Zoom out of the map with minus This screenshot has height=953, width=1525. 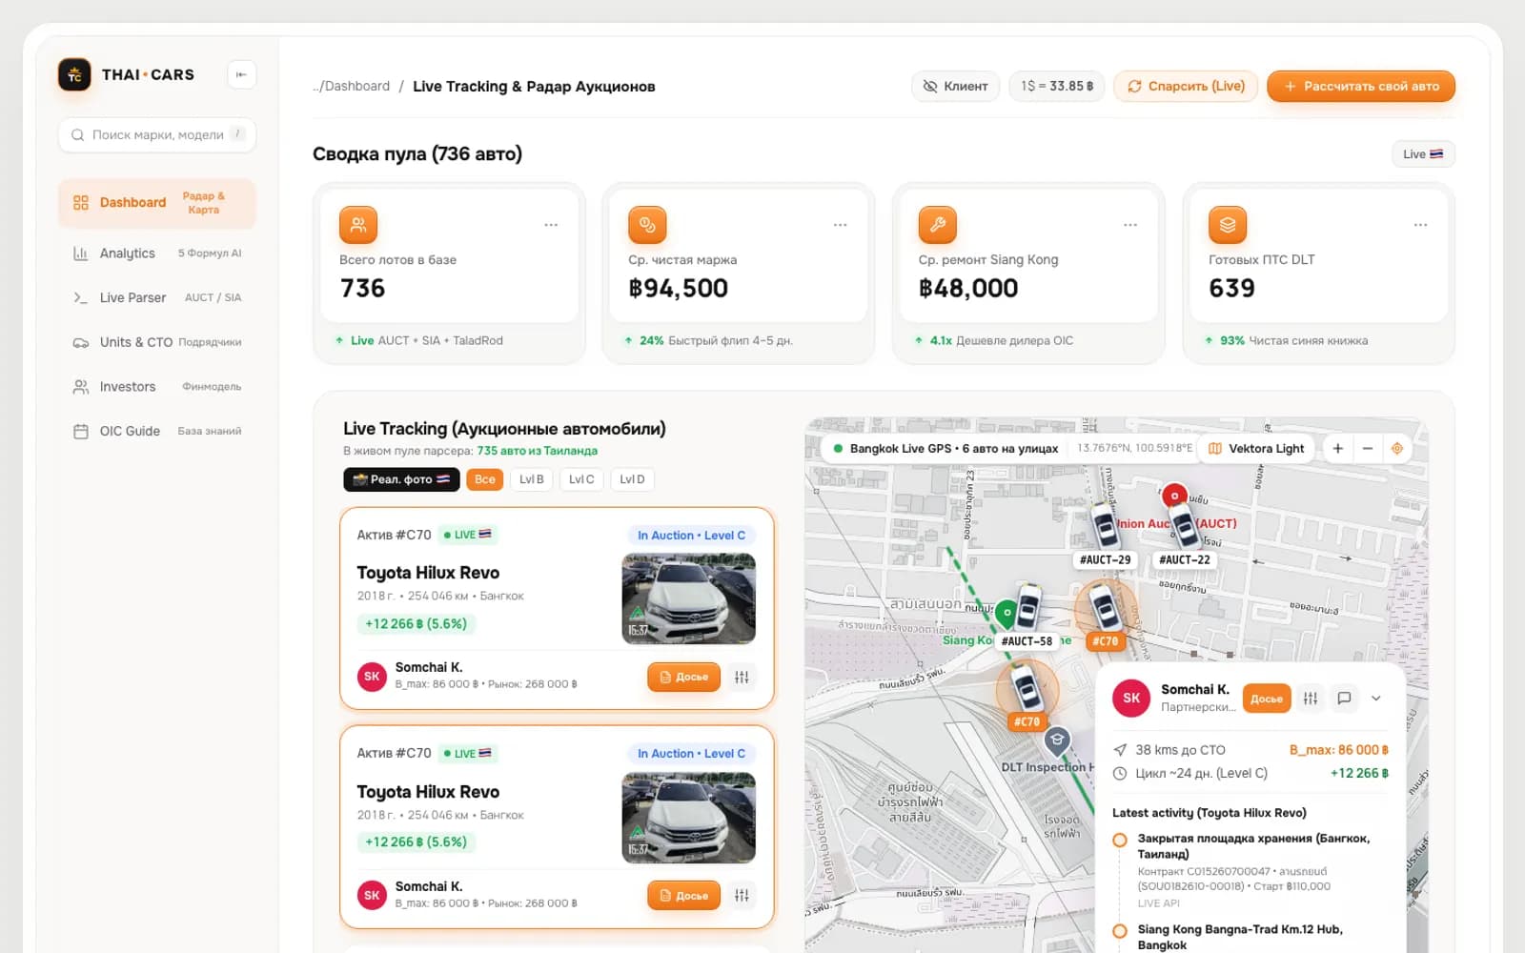point(1368,449)
